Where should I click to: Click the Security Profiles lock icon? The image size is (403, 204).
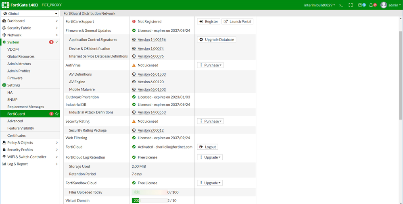[x=4, y=150]
